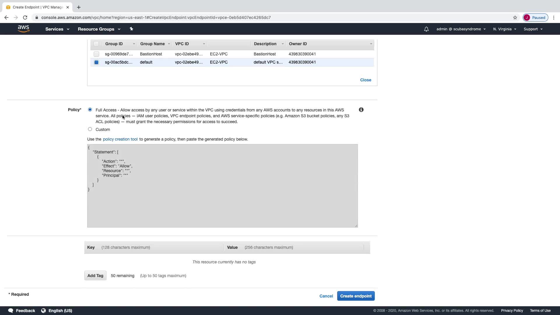Image resolution: width=560 pixels, height=315 pixels.
Task: Open the policy creation tool link
Action: tap(120, 139)
